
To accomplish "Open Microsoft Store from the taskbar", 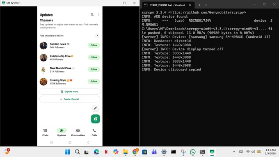I will coord(144,152).
